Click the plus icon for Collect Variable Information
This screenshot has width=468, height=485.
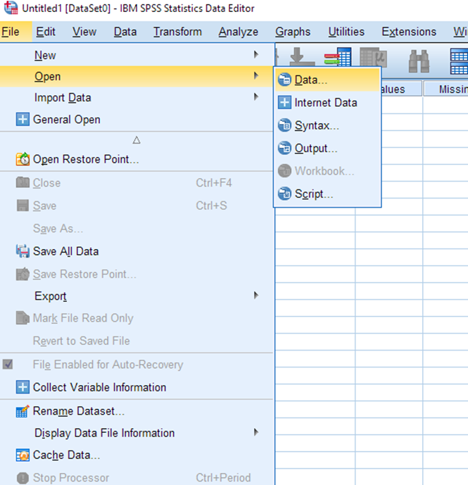coord(23,387)
